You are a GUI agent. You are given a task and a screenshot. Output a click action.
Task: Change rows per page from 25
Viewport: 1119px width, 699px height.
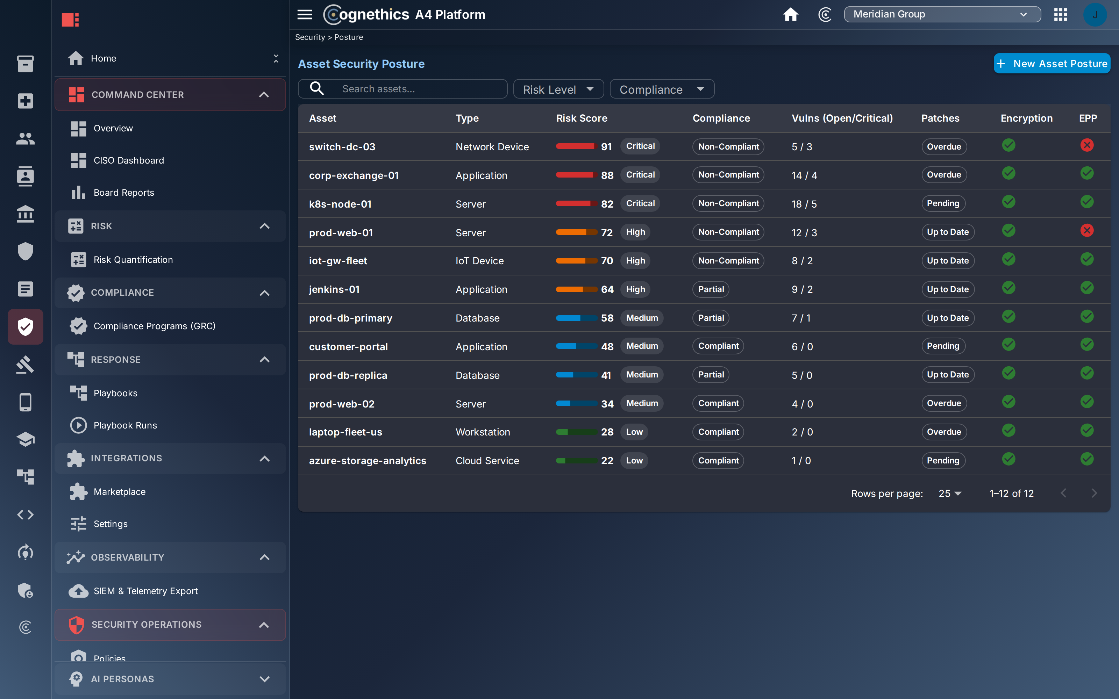(x=950, y=493)
